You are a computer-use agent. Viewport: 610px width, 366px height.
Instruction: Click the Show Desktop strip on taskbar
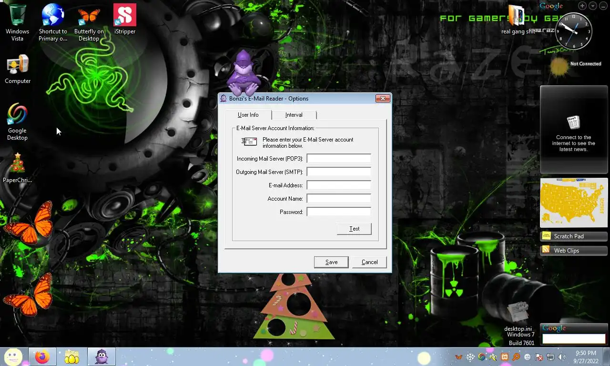(607, 357)
